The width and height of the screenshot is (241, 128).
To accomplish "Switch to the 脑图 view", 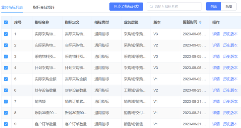I will (x=229, y=6).
